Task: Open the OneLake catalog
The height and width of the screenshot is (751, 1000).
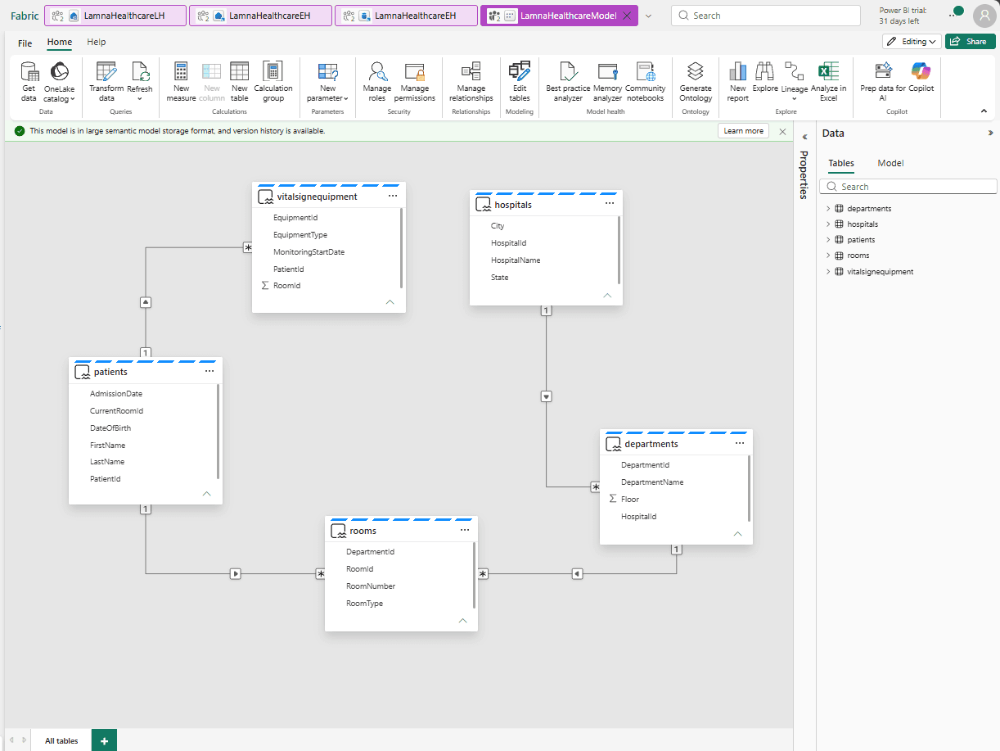Action: coord(59,82)
